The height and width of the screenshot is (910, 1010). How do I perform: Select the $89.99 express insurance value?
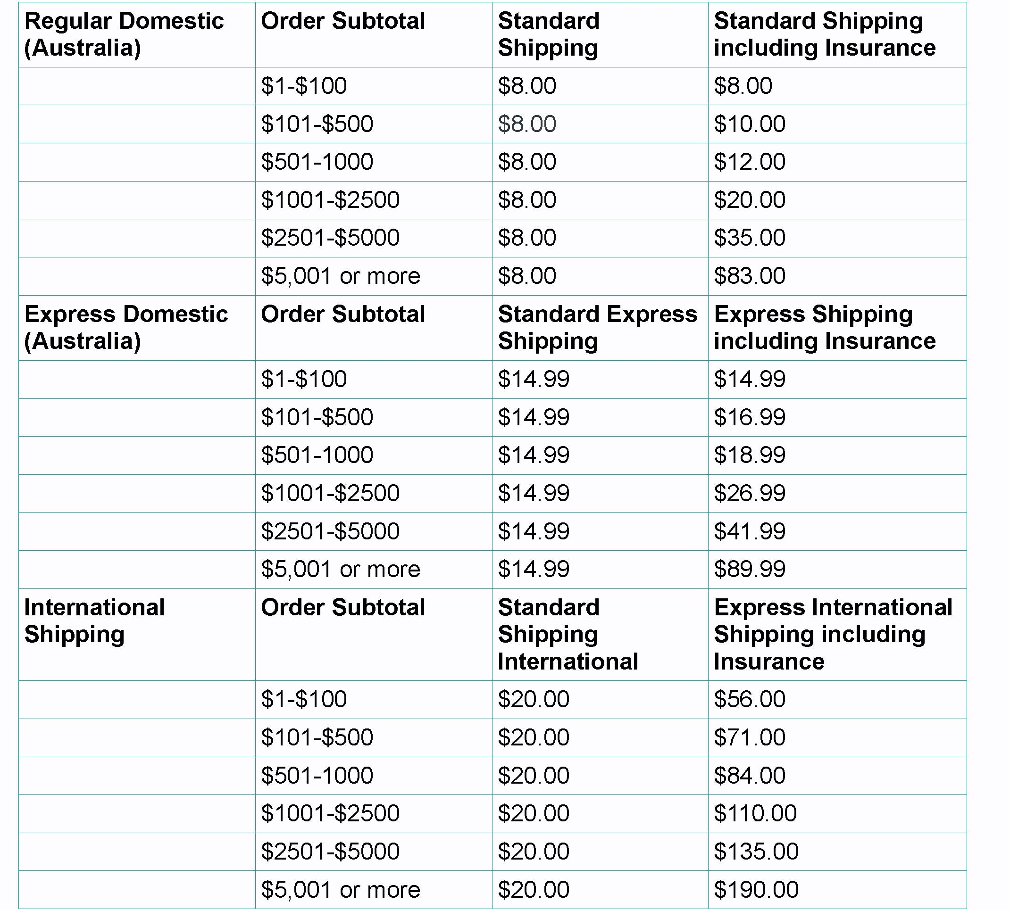click(750, 570)
